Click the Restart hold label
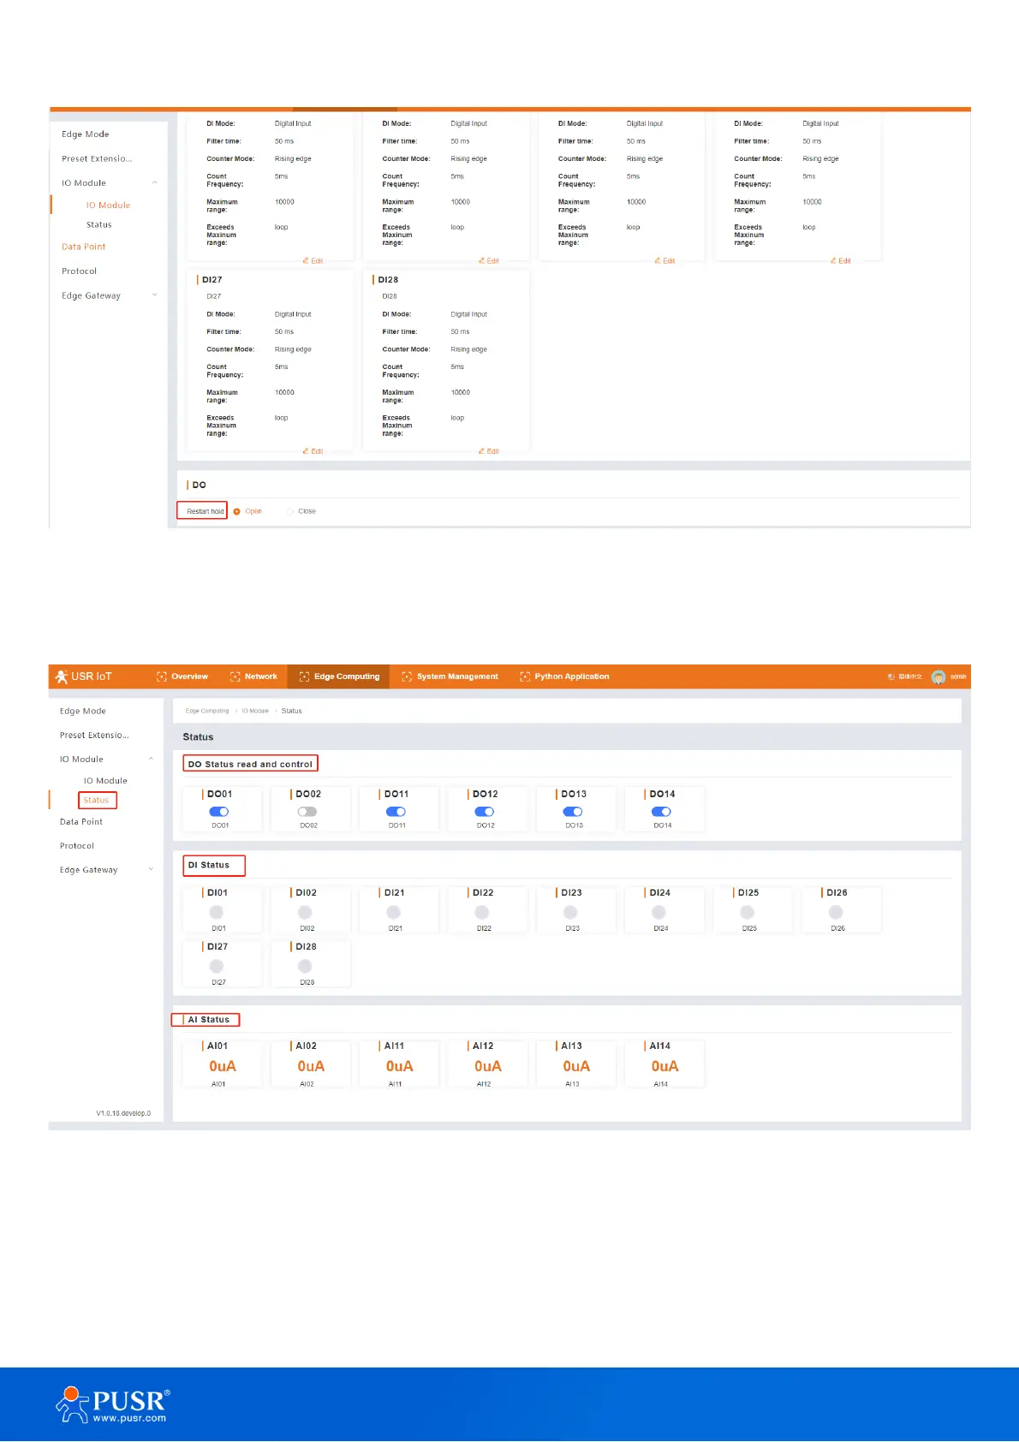This screenshot has width=1019, height=1442. 206,511
